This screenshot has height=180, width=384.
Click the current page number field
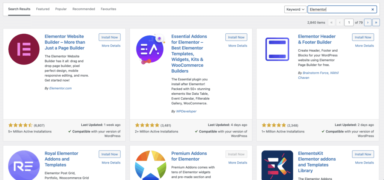pyautogui.click(x=349, y=22)
